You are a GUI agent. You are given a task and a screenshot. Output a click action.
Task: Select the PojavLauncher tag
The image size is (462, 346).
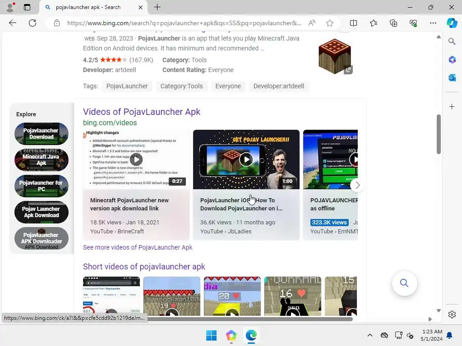coord(127,86)
